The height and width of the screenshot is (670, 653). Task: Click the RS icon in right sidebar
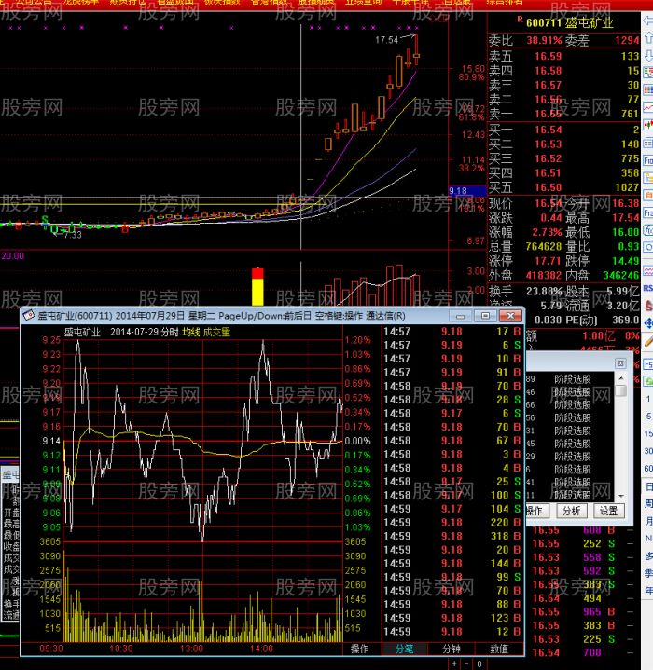[x=648, y=288]
